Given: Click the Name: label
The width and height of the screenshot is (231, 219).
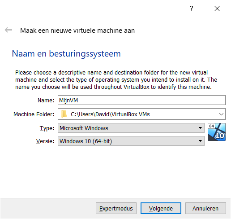Looking at the screenshot, I should tap(46, 101).
